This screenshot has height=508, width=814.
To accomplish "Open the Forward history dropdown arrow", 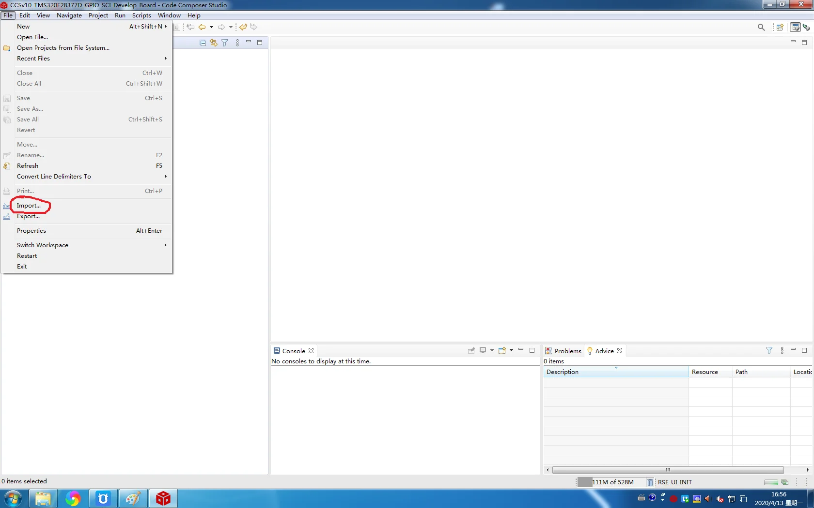I will (x=231, y=27).
